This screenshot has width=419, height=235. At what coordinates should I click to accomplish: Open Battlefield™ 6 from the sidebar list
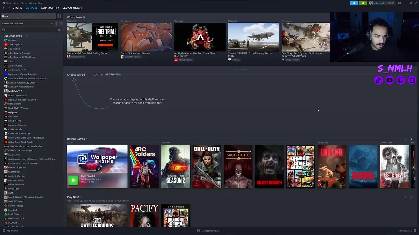tap(15, 91)
